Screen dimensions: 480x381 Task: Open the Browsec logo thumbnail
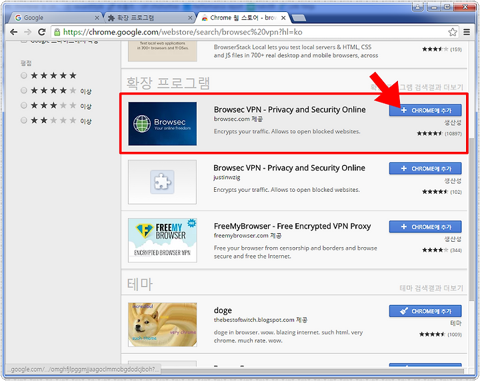tap(162, 123)
